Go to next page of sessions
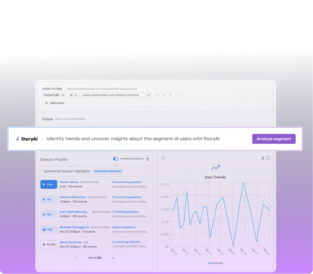Image resolution: width=313 pixels, height=274 pixels. pos(113,258)
